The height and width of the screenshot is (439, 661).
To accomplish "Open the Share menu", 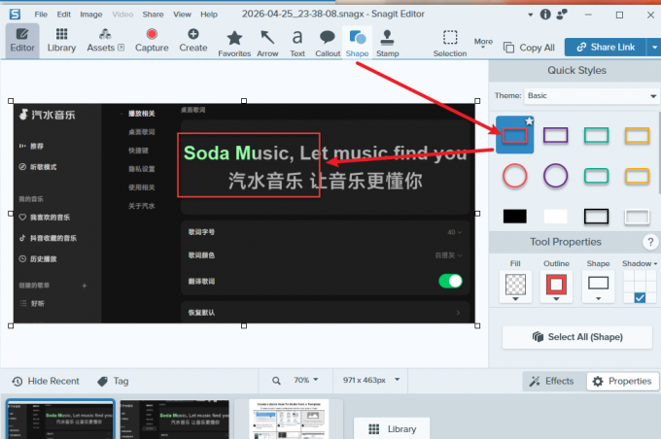I will (153, 15).
